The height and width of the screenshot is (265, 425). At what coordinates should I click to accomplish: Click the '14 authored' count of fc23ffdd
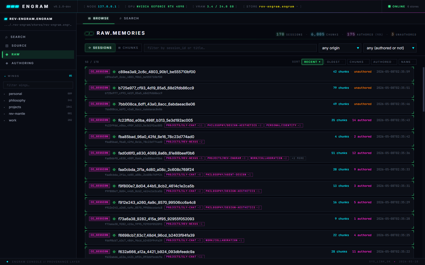(362, 120)
